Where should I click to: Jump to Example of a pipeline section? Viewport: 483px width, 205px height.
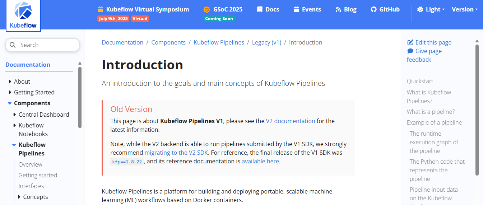(434, 122)
